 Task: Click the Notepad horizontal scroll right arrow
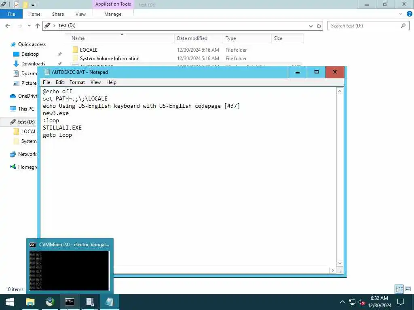333,270
